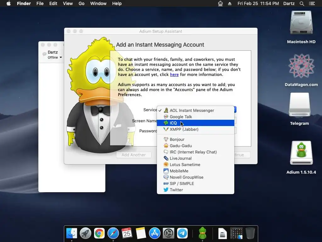Viewport: 322px width, 242px height.
Task: Click the status bubble icon beside Dartz
Action: (x=44, y=54)
